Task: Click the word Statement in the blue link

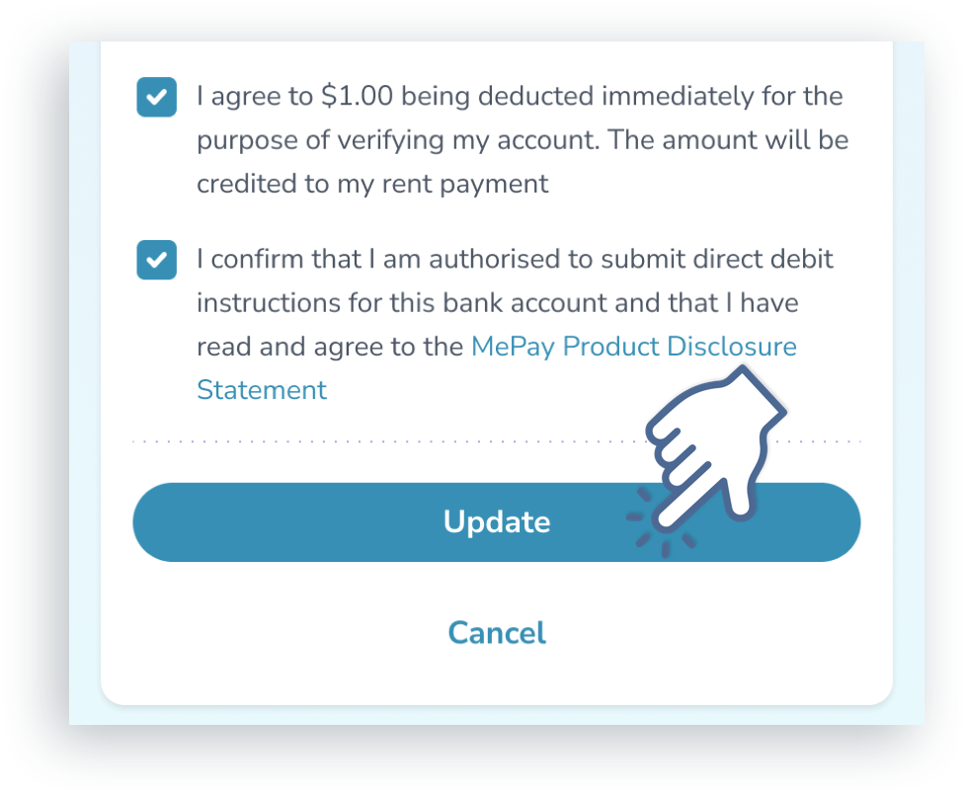Action: click(262, 390)
